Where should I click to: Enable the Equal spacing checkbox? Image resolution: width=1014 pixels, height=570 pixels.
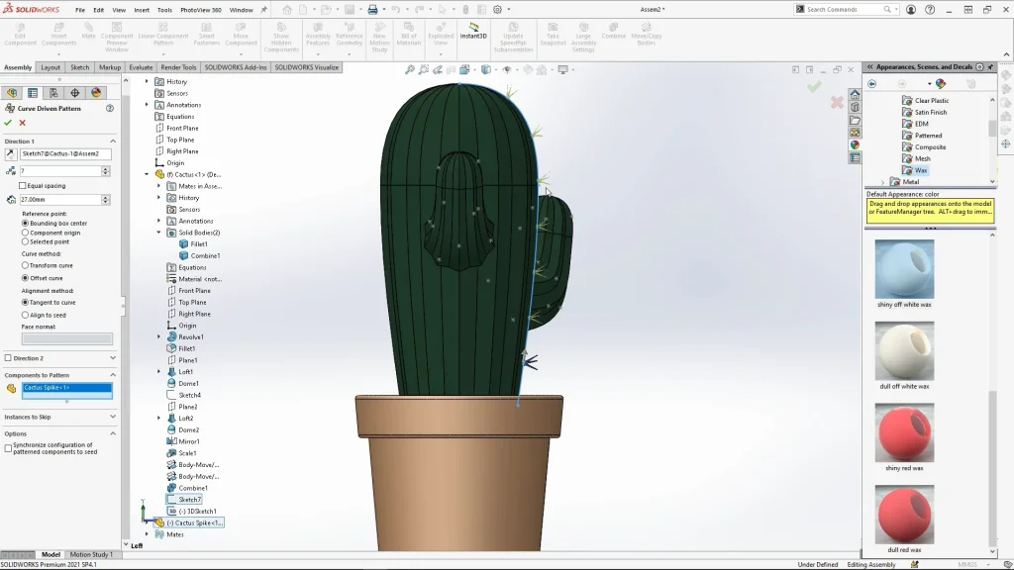pos(23,185)
